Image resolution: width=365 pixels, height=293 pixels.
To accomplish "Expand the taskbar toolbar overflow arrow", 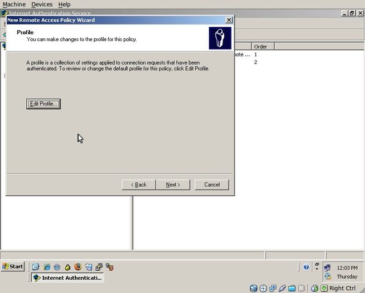I will pos(317,267).
